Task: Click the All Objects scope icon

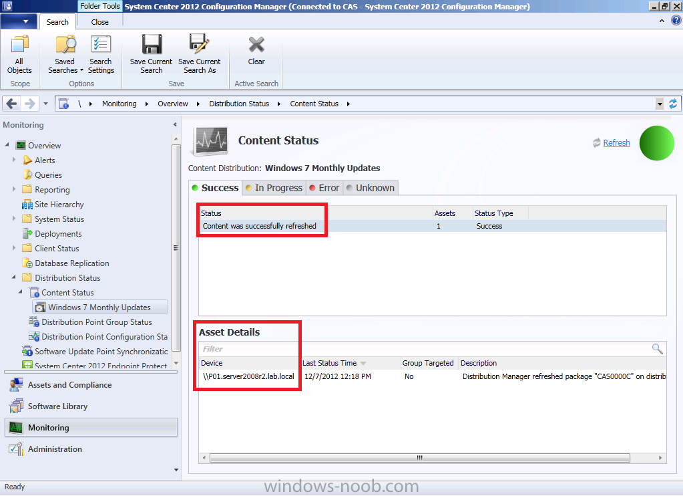Action: pos(19,54)
